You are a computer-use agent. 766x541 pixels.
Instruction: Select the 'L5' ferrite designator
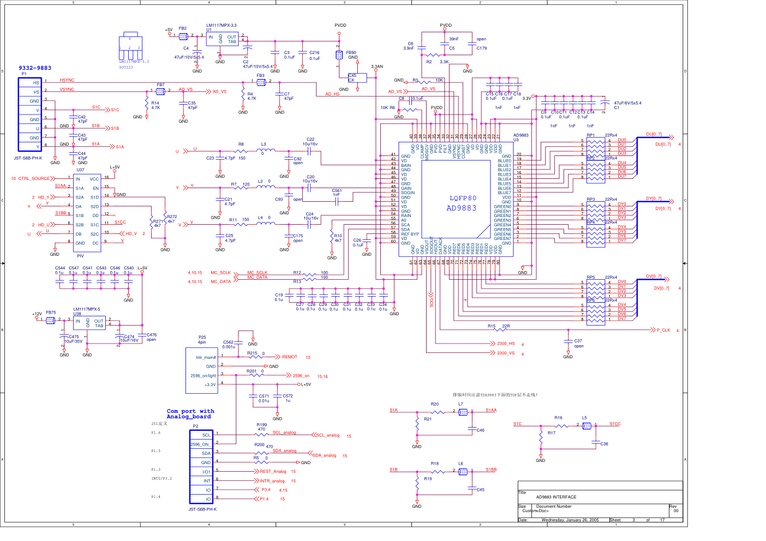584,418
